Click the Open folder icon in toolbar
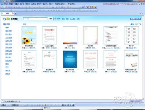Viewport: 145px width, 110px height. 6,7
